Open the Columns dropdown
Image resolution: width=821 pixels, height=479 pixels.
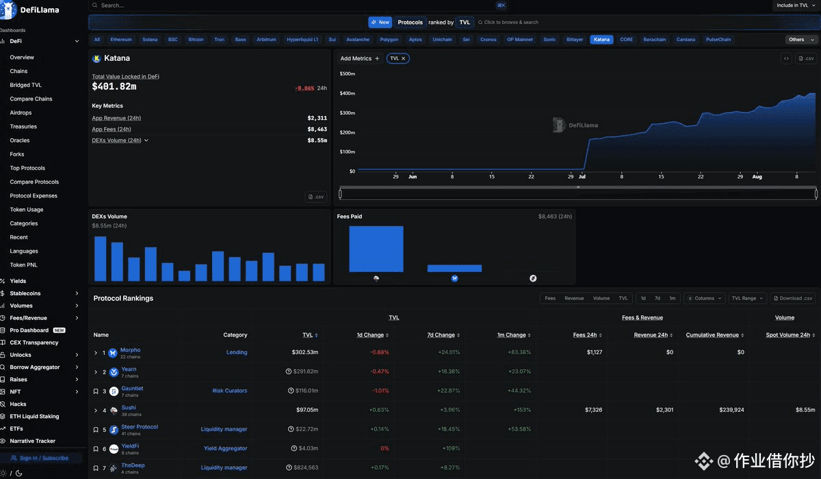pyautogui.click(x=705, y=299)
